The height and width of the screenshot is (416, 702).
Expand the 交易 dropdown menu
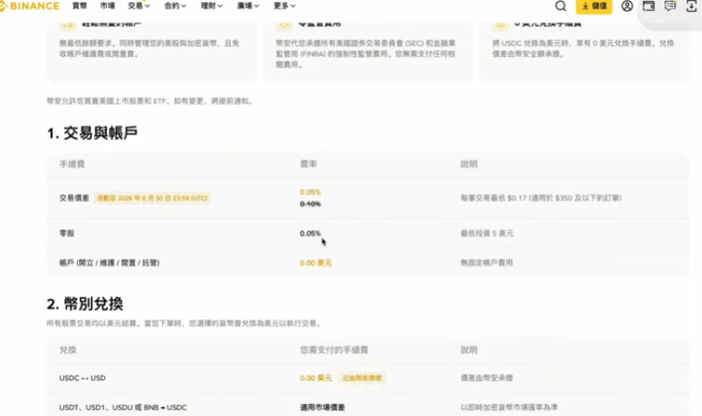click(139, 6)
